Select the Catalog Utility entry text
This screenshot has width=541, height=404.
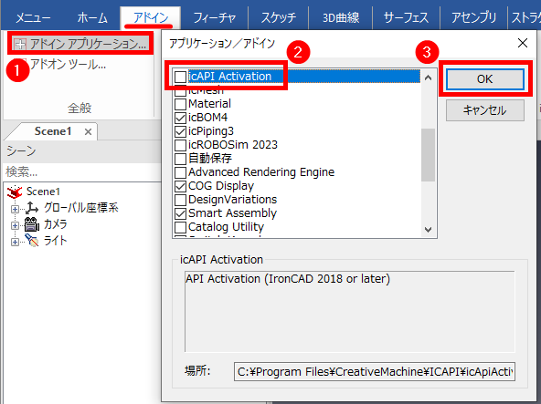[x=226, y=227]
